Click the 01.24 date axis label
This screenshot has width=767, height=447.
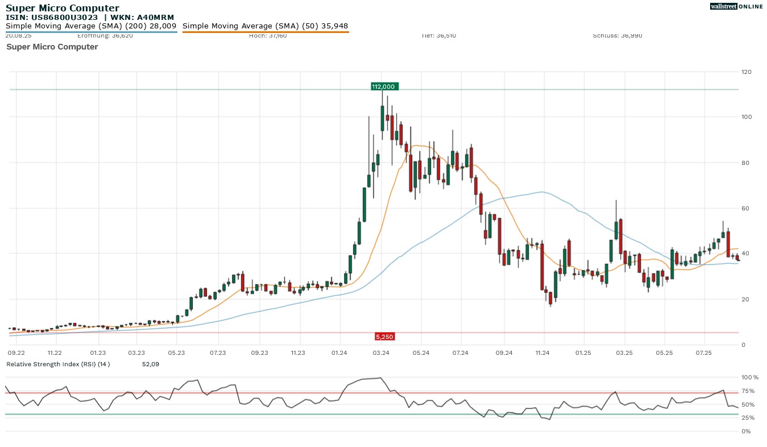point(339,353)
